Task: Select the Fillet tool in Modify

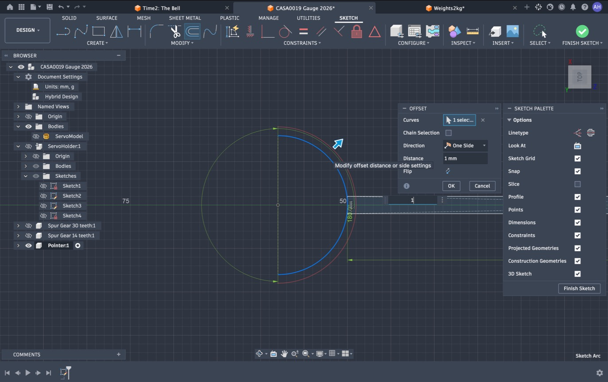Action: tap(156, 31)
